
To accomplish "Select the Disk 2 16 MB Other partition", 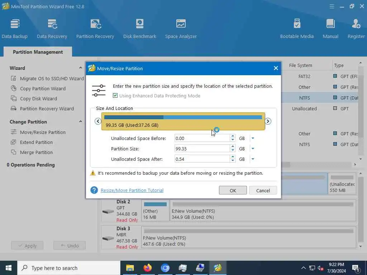I will click(x=155, y=211).
